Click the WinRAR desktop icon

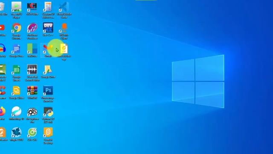point(32,90)
